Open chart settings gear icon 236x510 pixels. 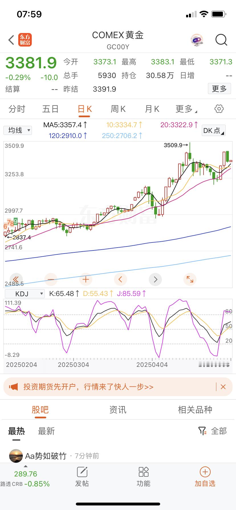point(219,109)
